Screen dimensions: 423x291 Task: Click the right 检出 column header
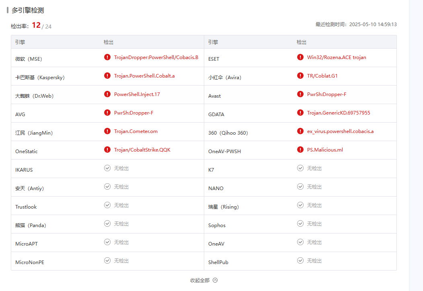coord(301,42)
